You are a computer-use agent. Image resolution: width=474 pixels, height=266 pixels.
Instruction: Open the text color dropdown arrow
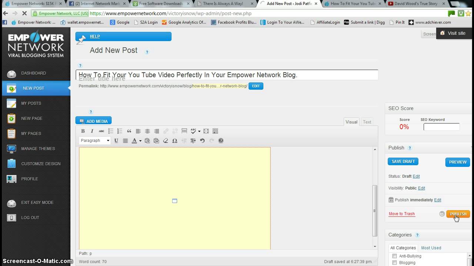[x=140, y=141]
